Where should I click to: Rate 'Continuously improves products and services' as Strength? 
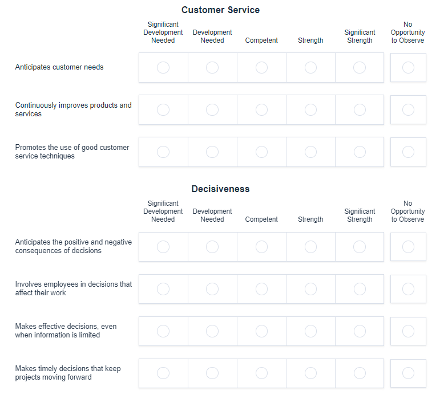[x=310, y=110]
